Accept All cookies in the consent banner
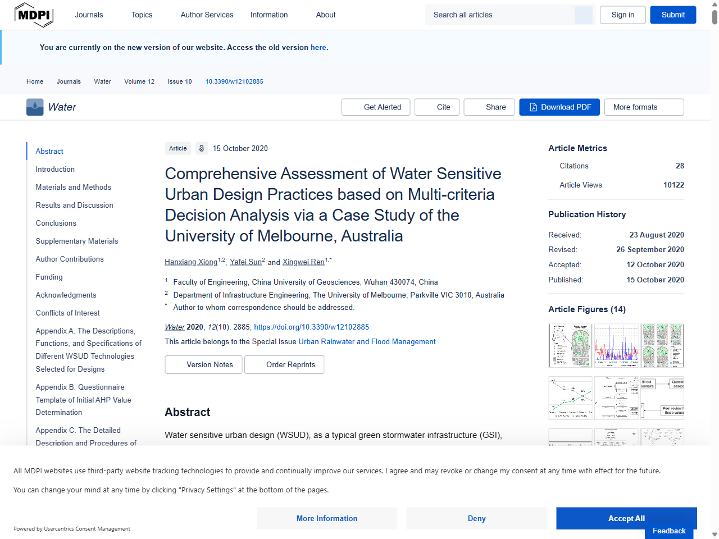The height and width of the screenshot is (539, 719). point(626,518)
